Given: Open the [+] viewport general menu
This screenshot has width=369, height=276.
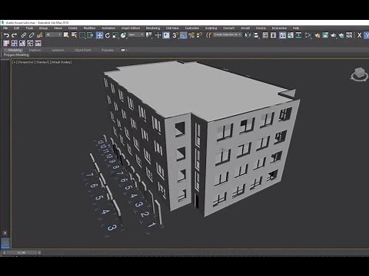Looking at the screenshot, I should pos(14,62).
